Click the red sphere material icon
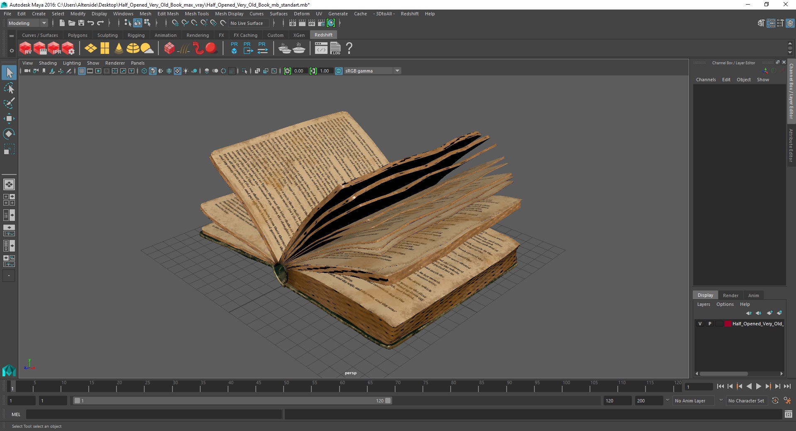Screen dimensions: 796x431 (211, 48)
